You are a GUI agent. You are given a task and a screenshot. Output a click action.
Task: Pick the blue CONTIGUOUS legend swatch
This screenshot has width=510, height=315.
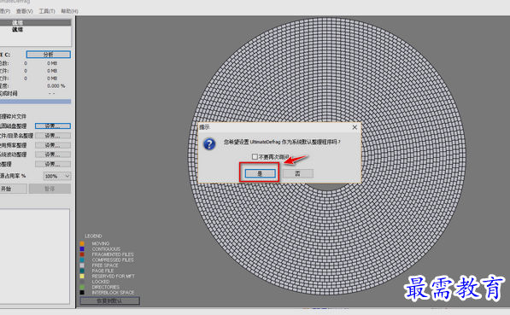click(x=82, y=249)
